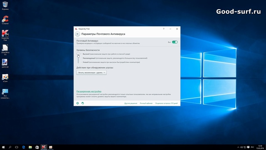Open File Explorer from taskbar
The height and width of the screenshot is (150, 266).
(x=30, y=147)
